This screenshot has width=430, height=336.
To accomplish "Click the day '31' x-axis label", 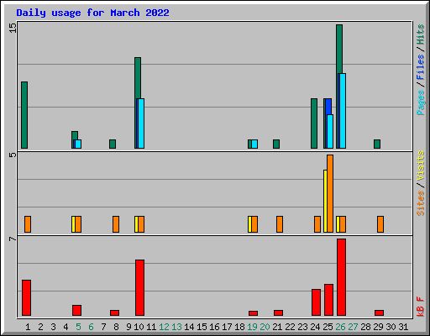I will [403, 327].
